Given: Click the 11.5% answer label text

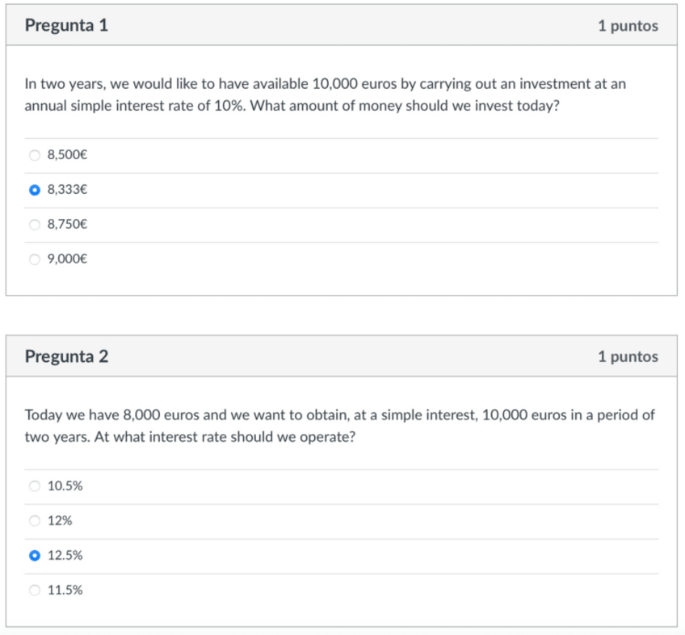Looking at the screenshot, I should [x=65, y=591].
